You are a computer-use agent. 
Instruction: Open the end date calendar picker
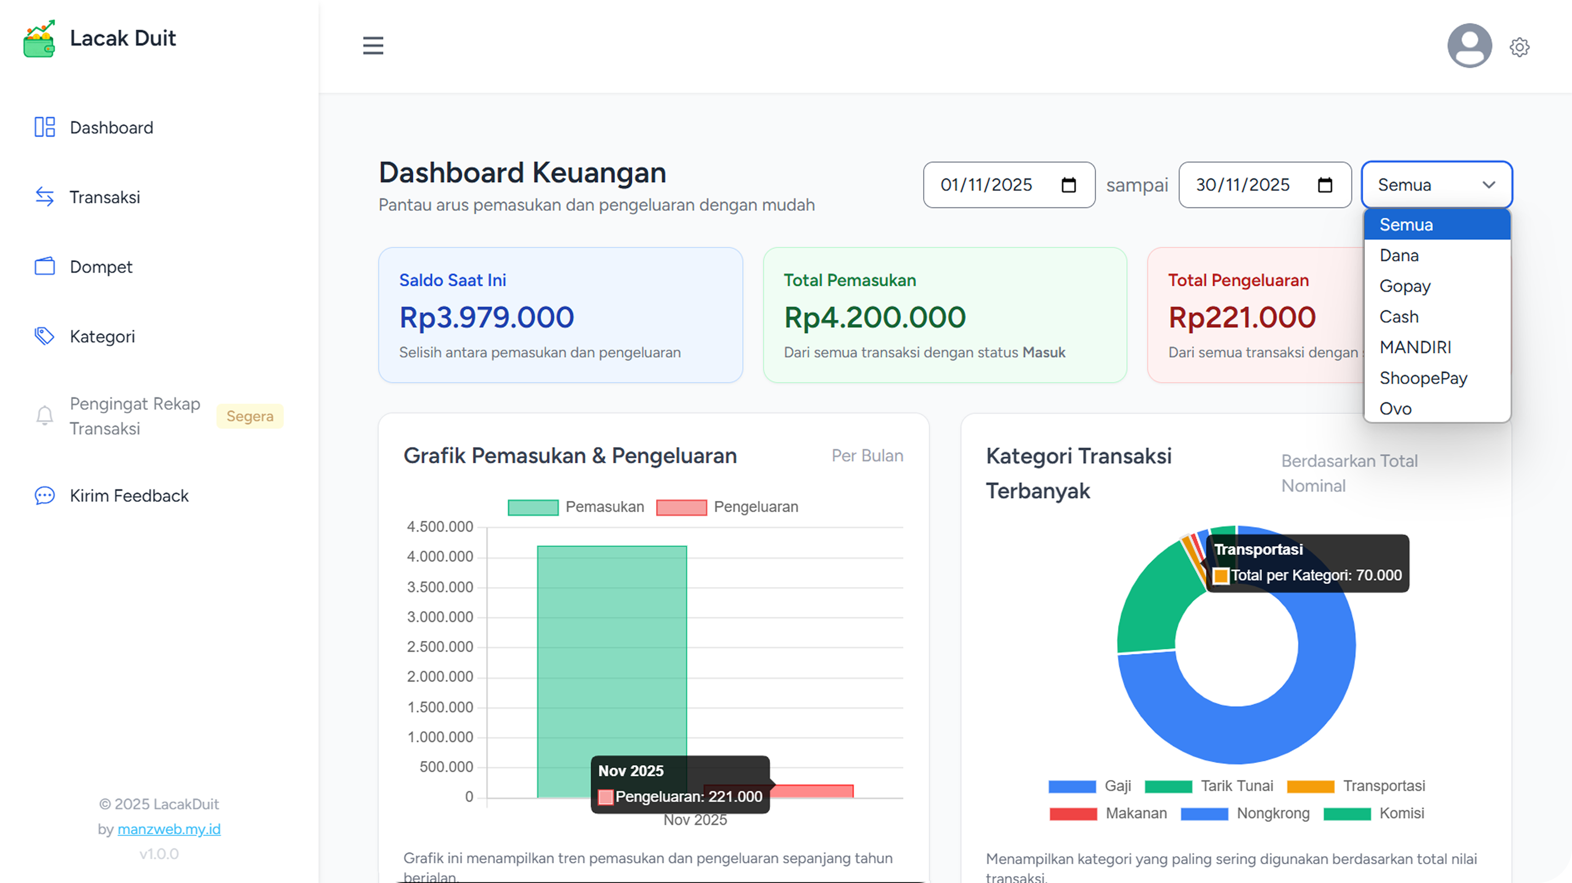1325,185
